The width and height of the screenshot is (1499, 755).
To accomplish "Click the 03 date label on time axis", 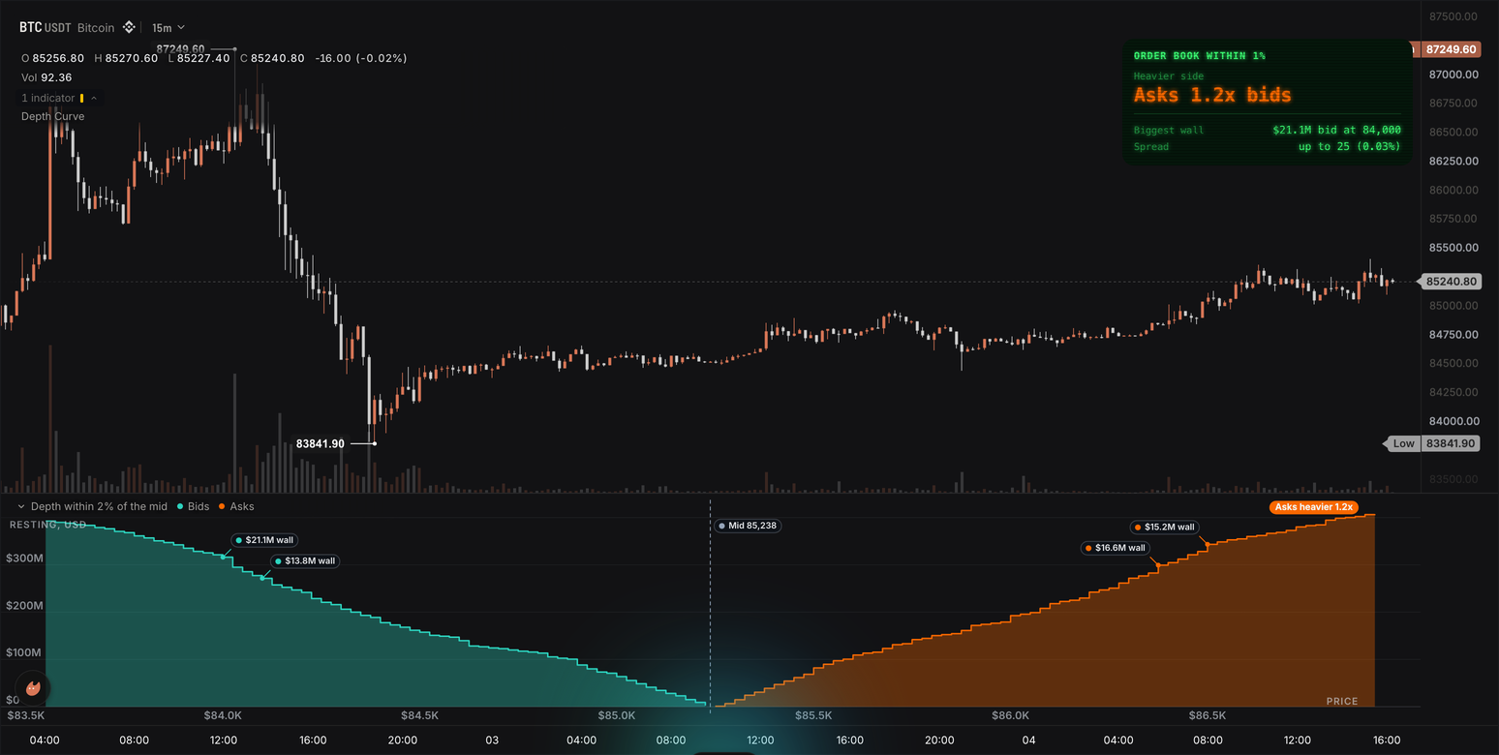I will click(492, 740).
